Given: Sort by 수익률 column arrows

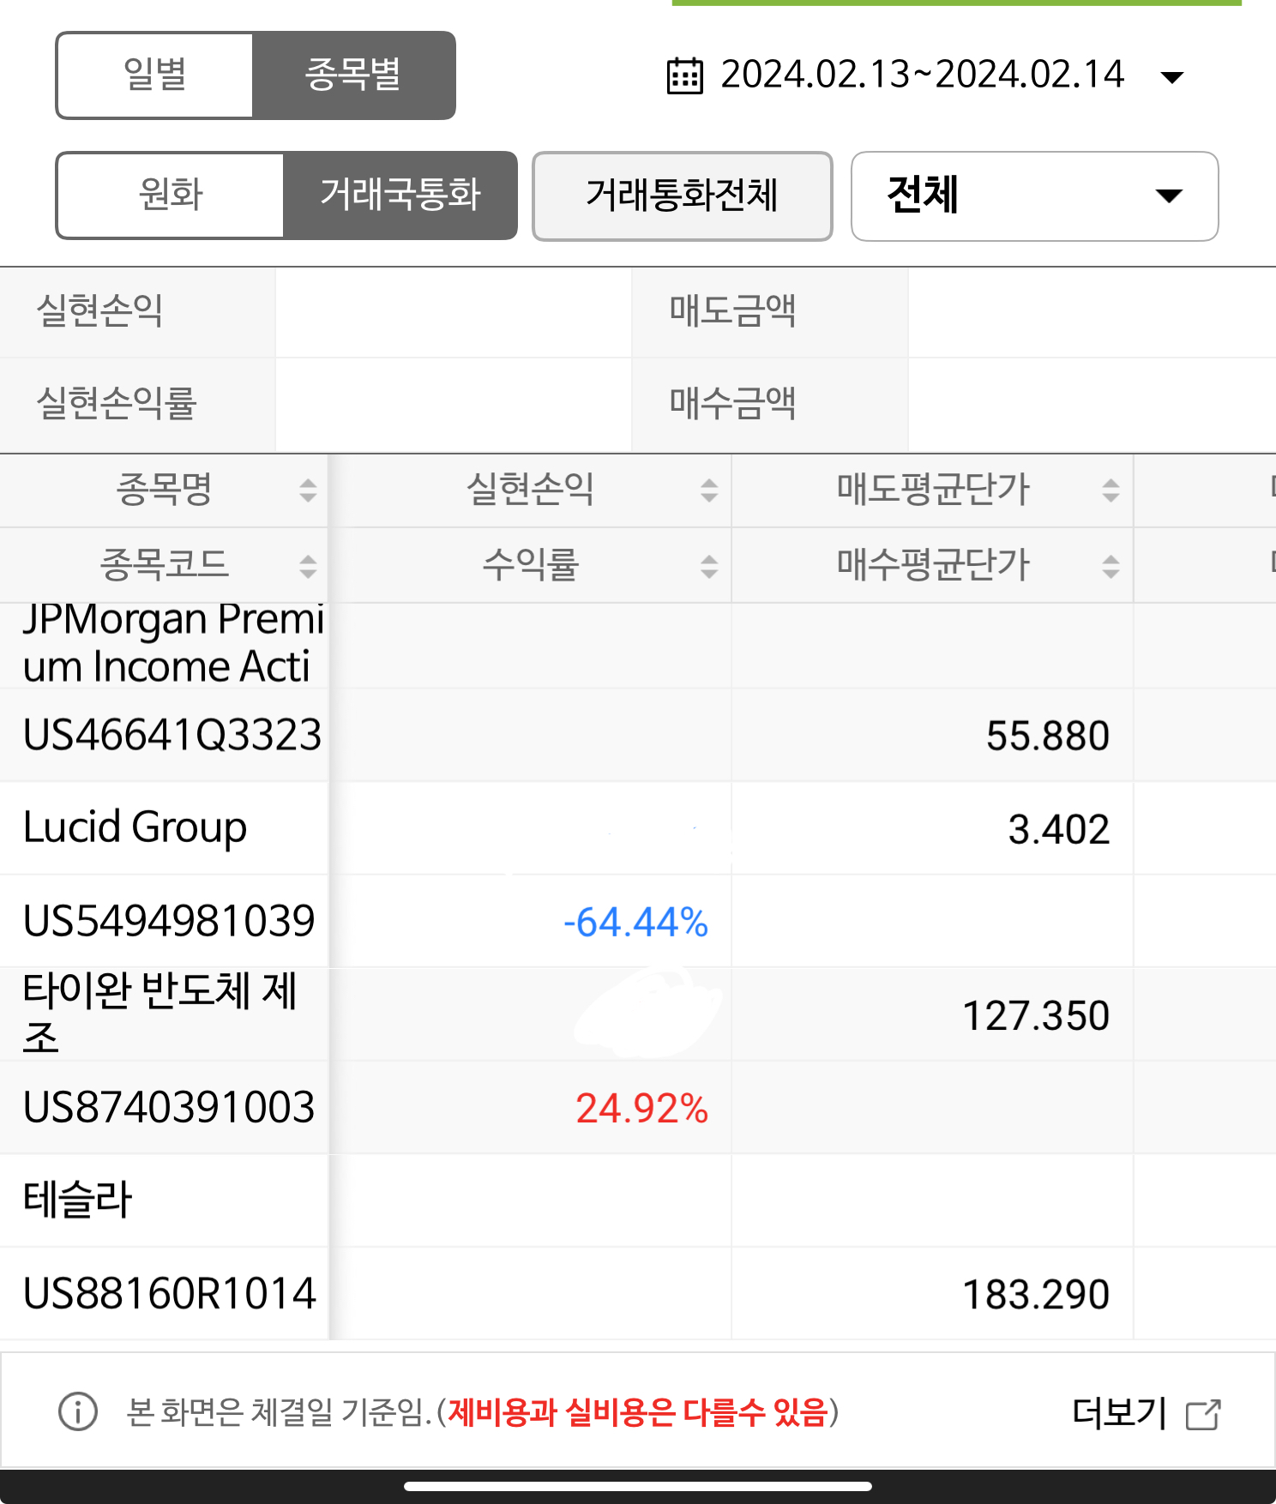Looking at the screenshot, I should pos(709,566).
